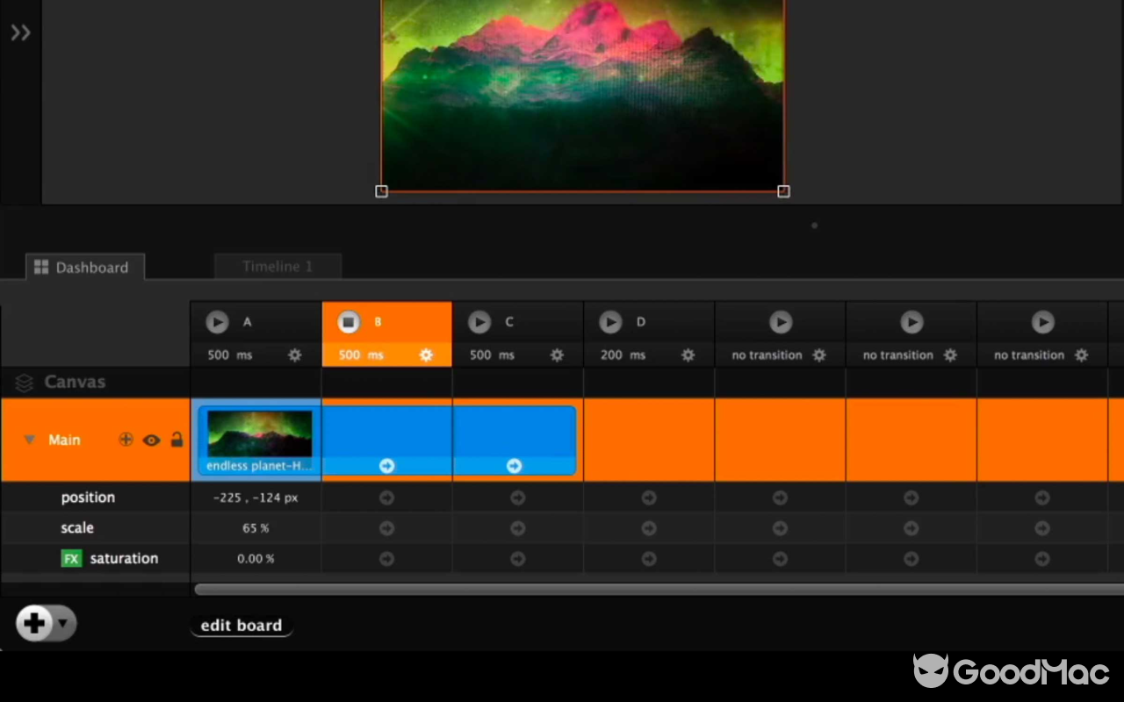Collapse the Main layer disclosure triangle

(30, 441)
